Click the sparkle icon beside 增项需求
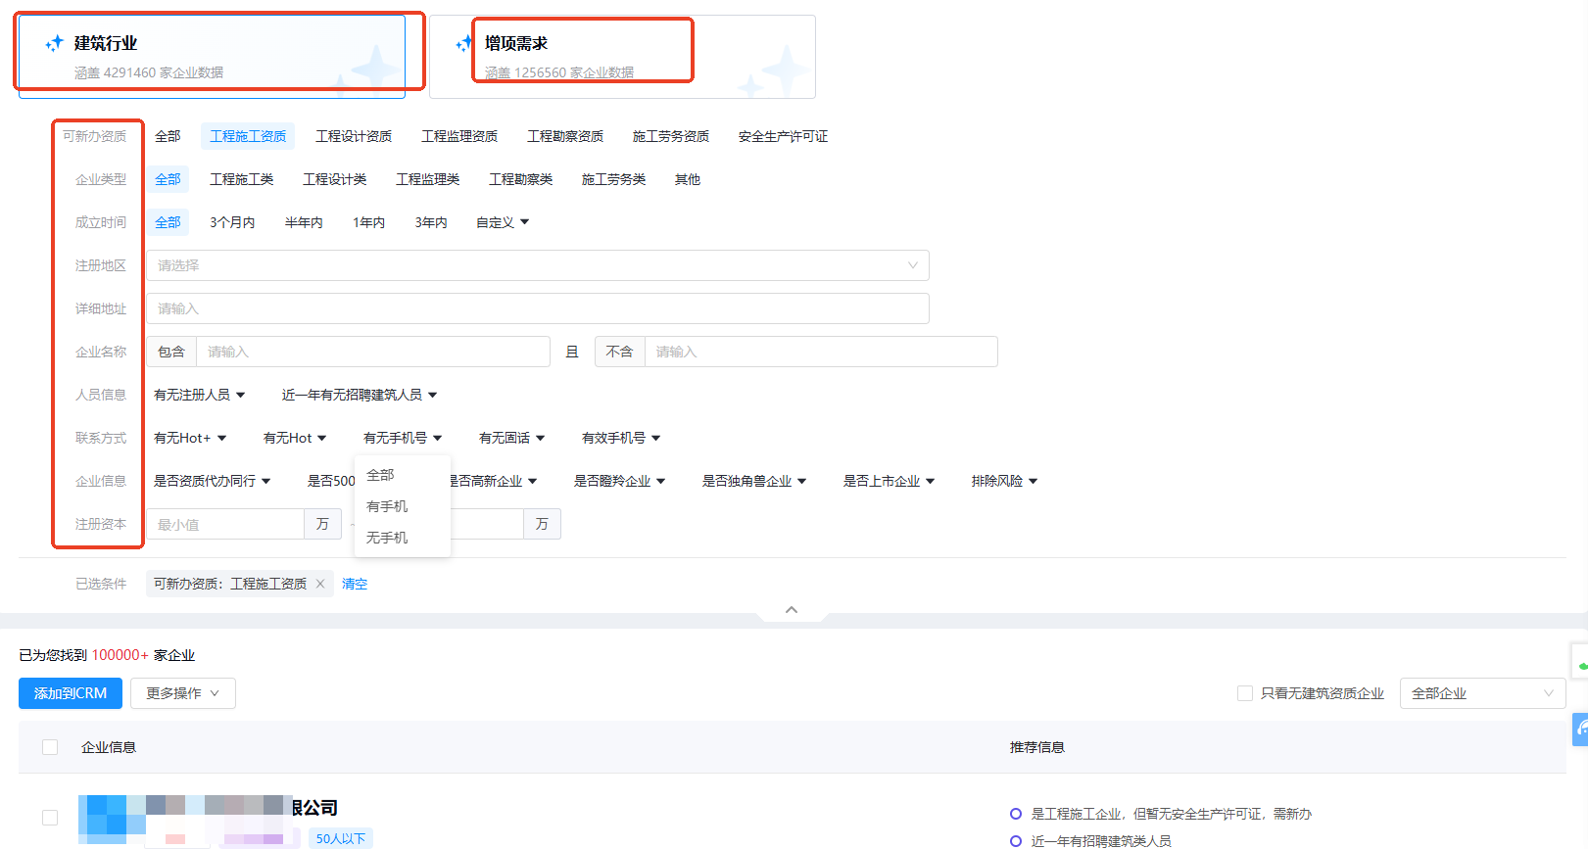Image resolution: width=1588 pixels, height=849 pixels. point(464,43)
